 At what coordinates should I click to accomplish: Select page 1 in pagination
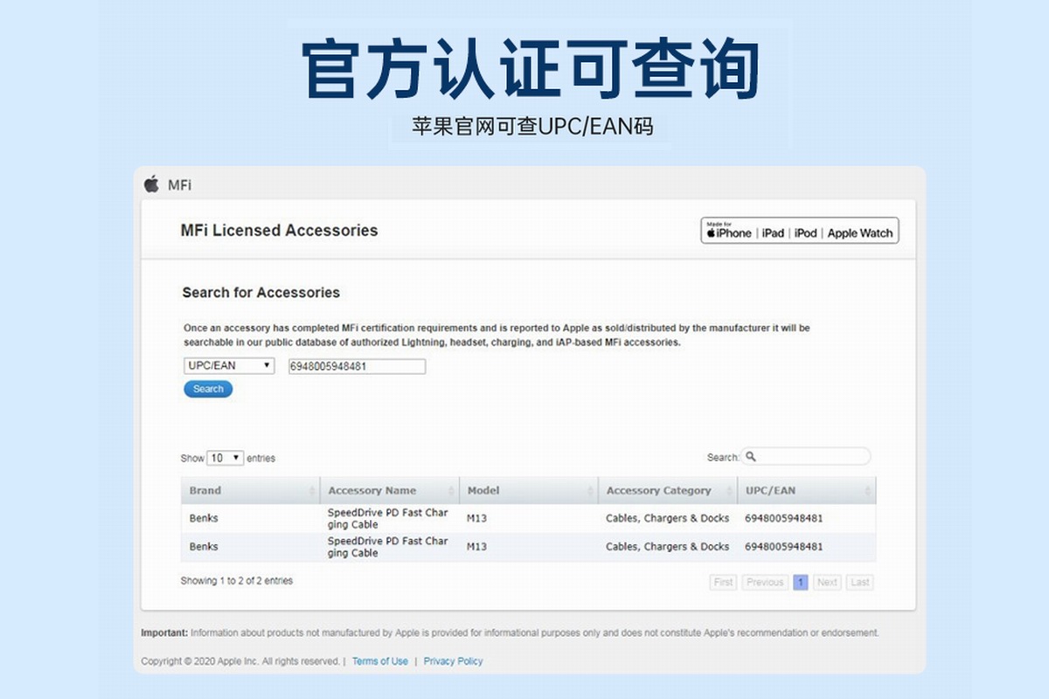(x=801, y=583)
